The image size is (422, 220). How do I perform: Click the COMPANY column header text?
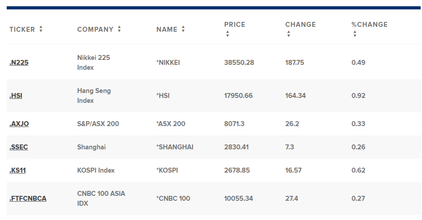pyautogui.click(x=95, y=30)
